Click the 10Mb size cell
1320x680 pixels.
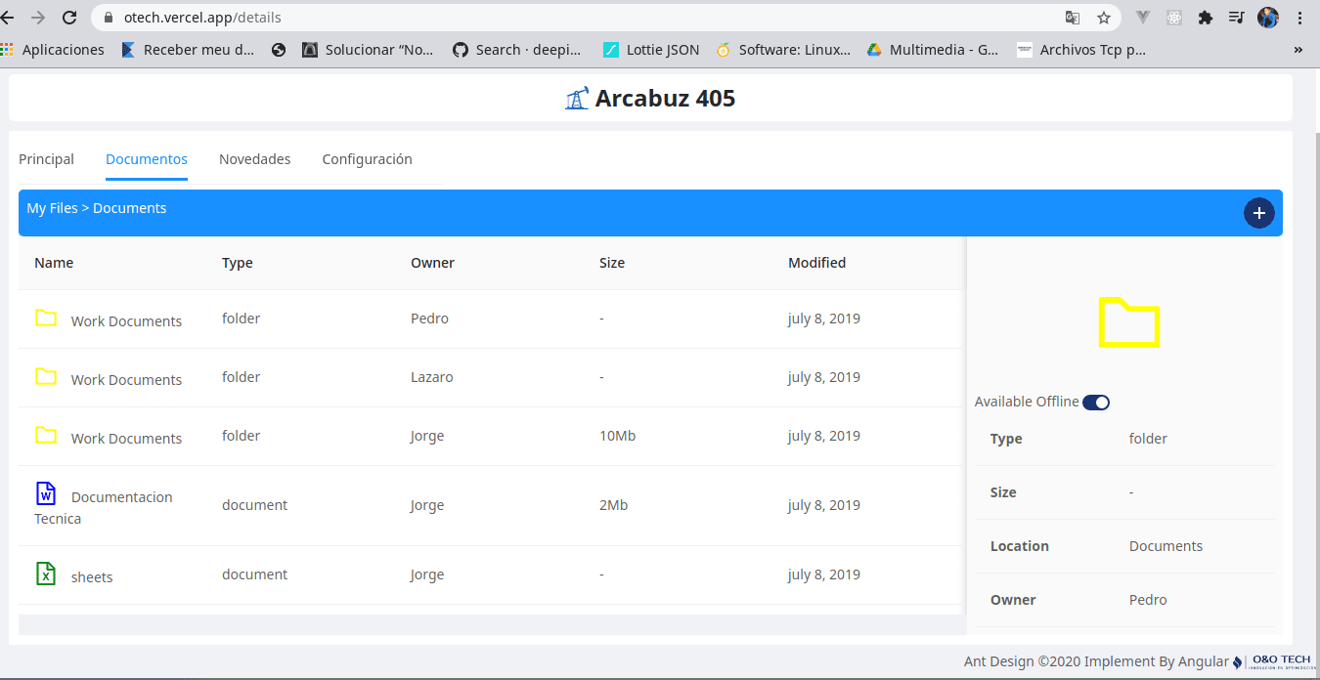tap(618, 436)
